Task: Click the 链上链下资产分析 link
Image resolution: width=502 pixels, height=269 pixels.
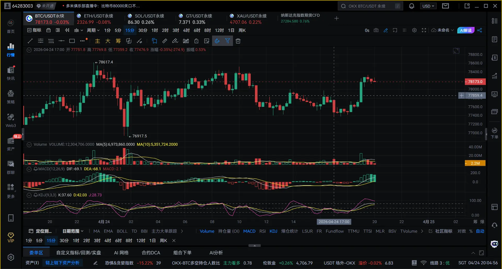Action: click(62, 263)
